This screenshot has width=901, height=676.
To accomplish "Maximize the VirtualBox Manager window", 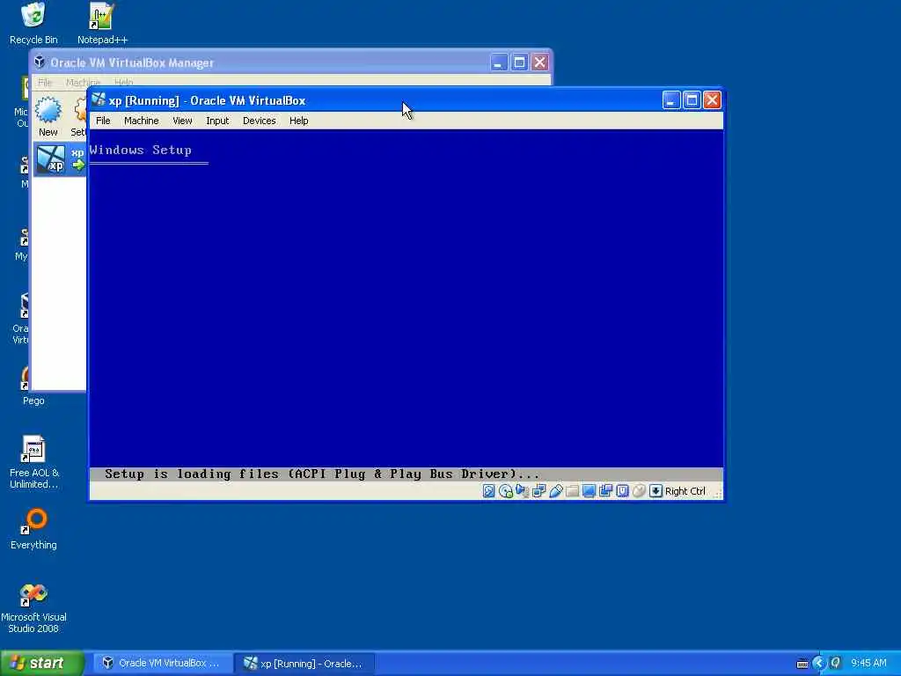I will [519, 62].
